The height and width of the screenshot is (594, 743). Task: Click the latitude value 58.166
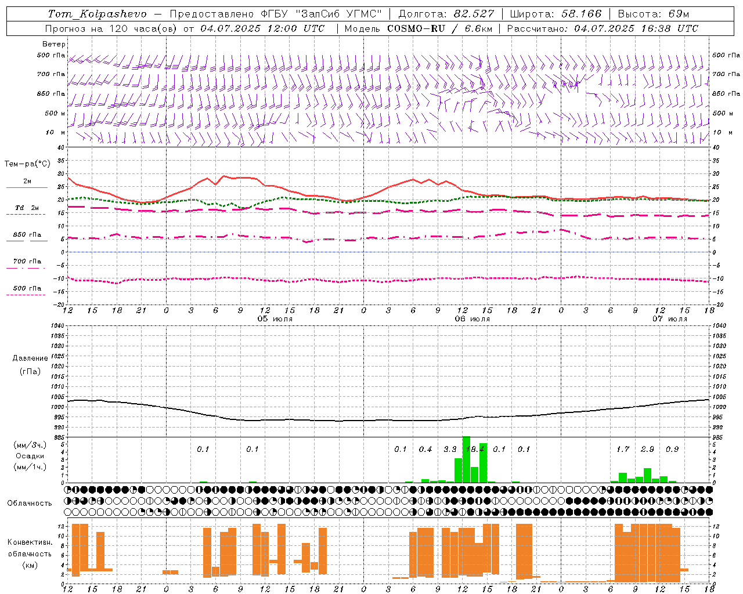(581, 14)
